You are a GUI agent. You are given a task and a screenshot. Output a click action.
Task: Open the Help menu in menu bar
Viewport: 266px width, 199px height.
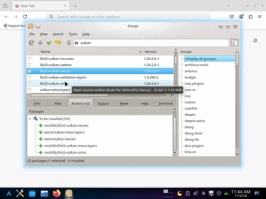point(86,34)
